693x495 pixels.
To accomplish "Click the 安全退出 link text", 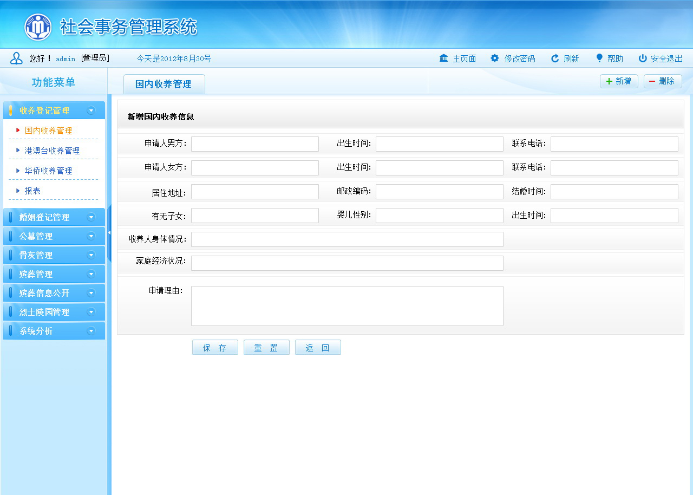I will (x=666, y=58).
